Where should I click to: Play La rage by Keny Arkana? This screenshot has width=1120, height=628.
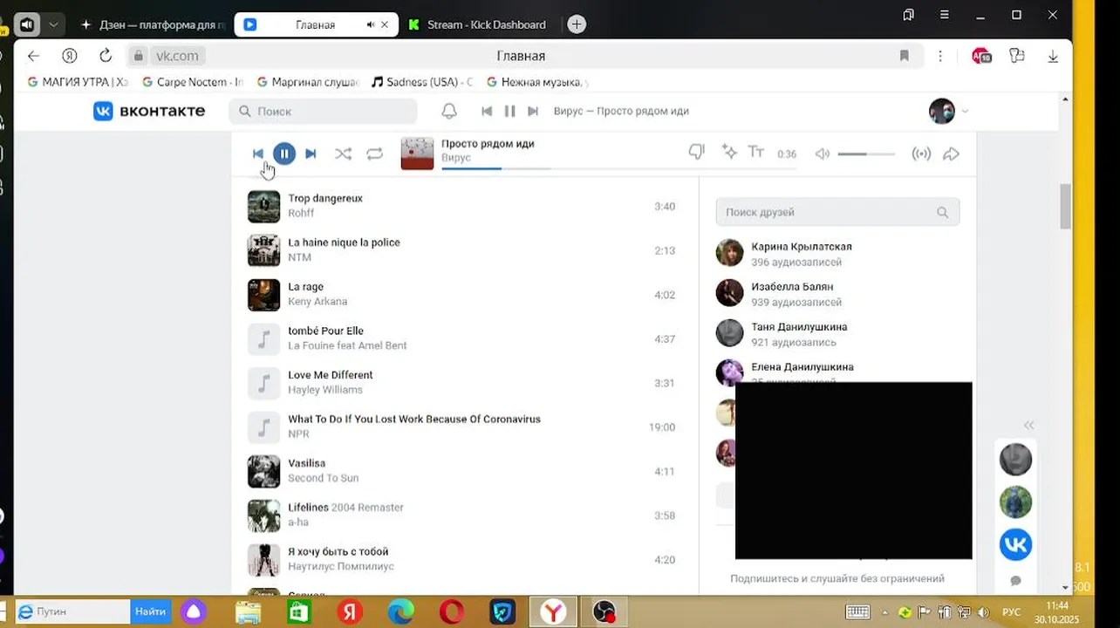click(461, 295)
